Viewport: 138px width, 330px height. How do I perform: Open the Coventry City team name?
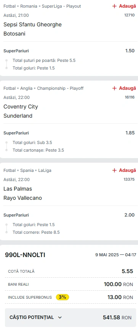21,107
